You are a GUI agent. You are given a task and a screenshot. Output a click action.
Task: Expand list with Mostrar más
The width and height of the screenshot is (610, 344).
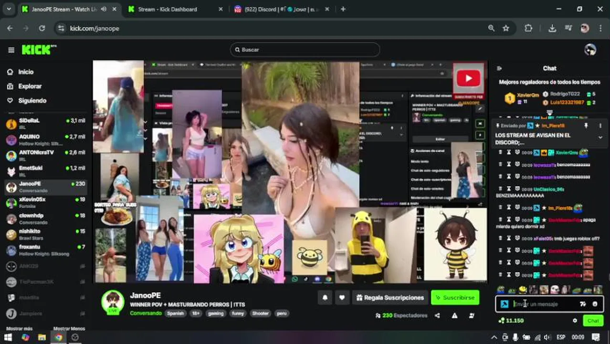click(x=19, y=329)
